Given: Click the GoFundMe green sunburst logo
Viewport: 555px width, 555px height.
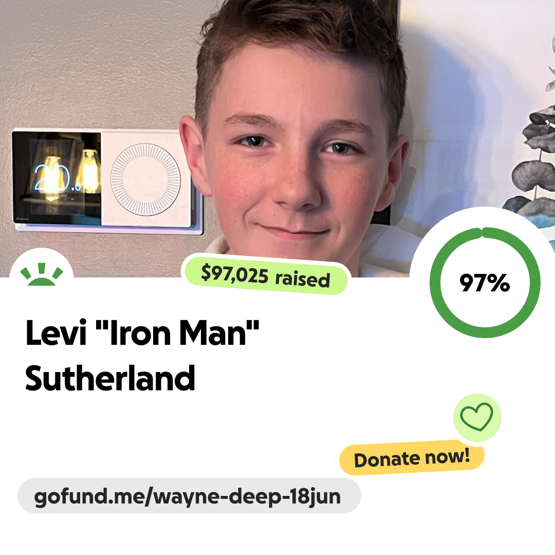Looking at the screenshot, I should coord(42,274).
